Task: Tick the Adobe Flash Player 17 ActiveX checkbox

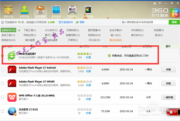Action: coord(2,69)
